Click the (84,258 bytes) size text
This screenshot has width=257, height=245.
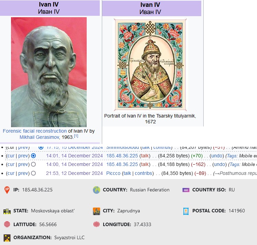coord(174,156)
